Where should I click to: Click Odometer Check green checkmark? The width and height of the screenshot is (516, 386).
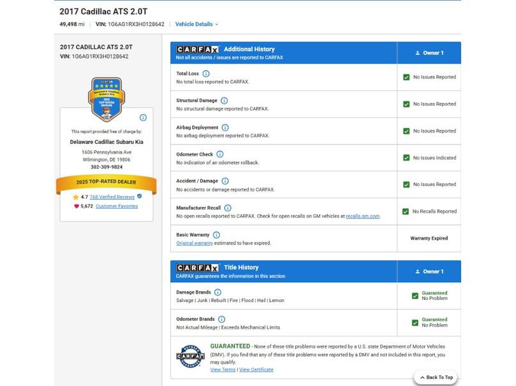point(406,158)
